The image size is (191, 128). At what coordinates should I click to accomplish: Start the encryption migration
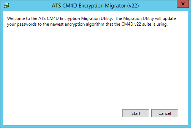pyautogui.click(x=136, y=113)
